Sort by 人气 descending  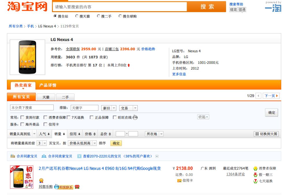pyautogui.click(x=44, y=134)
